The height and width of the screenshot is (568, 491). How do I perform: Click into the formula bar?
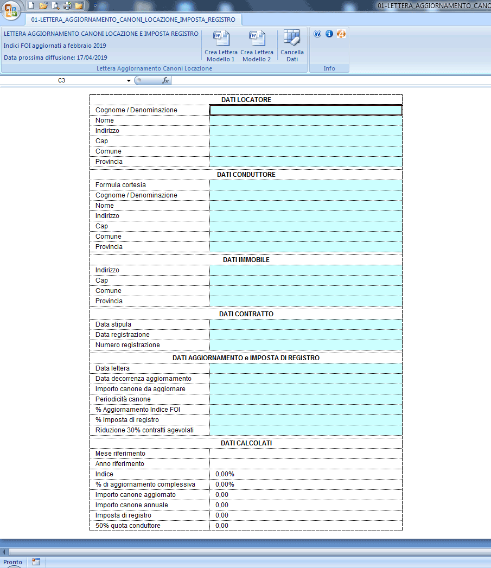coord(331,80)
